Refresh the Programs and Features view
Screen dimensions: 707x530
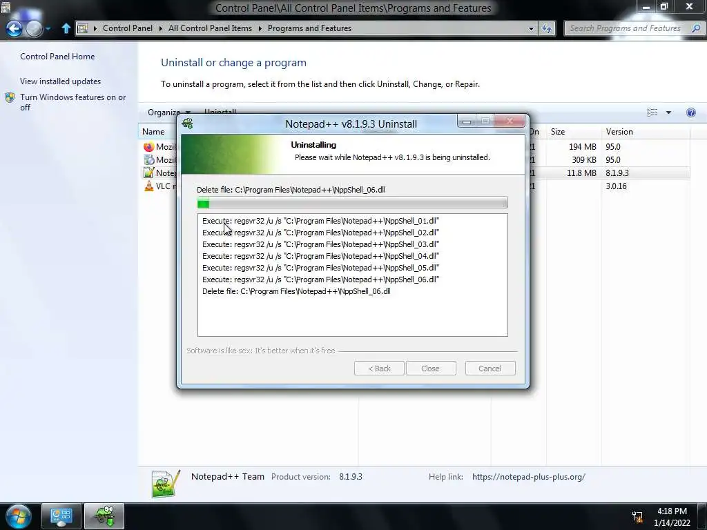547,28
